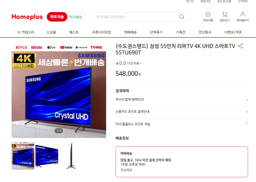256x182 pixels.
Task: Open the 카테고리 hamburger menu
Action: coord(26,32)
